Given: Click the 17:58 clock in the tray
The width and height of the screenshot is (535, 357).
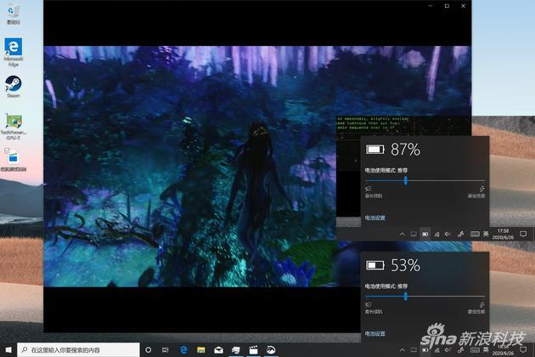Looking at the screenshot, I should click(x=503, y=234).
